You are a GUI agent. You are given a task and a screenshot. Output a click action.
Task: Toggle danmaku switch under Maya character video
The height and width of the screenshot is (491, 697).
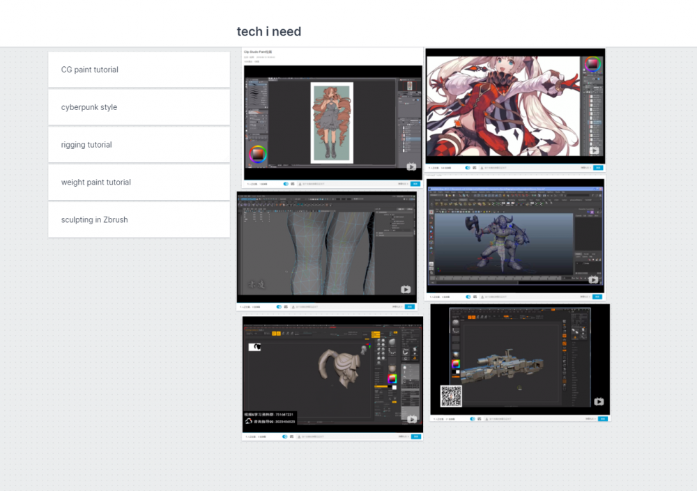pos(468,297)
